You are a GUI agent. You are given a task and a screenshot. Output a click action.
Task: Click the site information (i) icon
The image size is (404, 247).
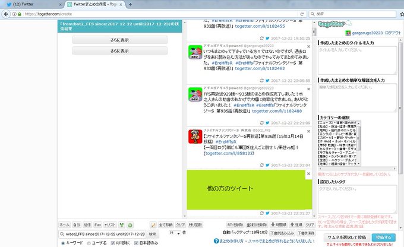click(14, 14)
